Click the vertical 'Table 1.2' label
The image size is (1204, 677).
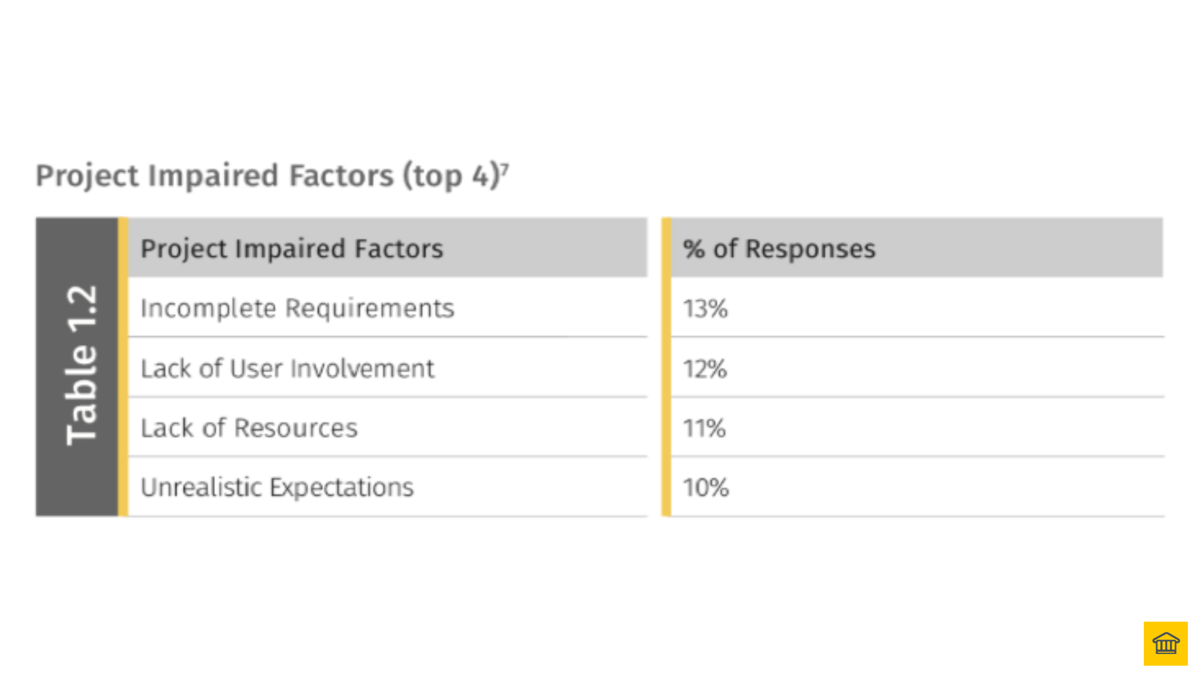click(x=80, y=366)
